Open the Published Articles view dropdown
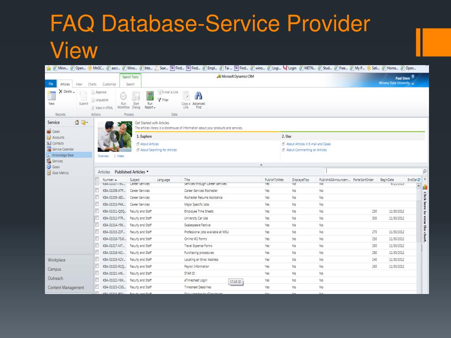This screenshot has height=338, width=451. pos(148,172)
